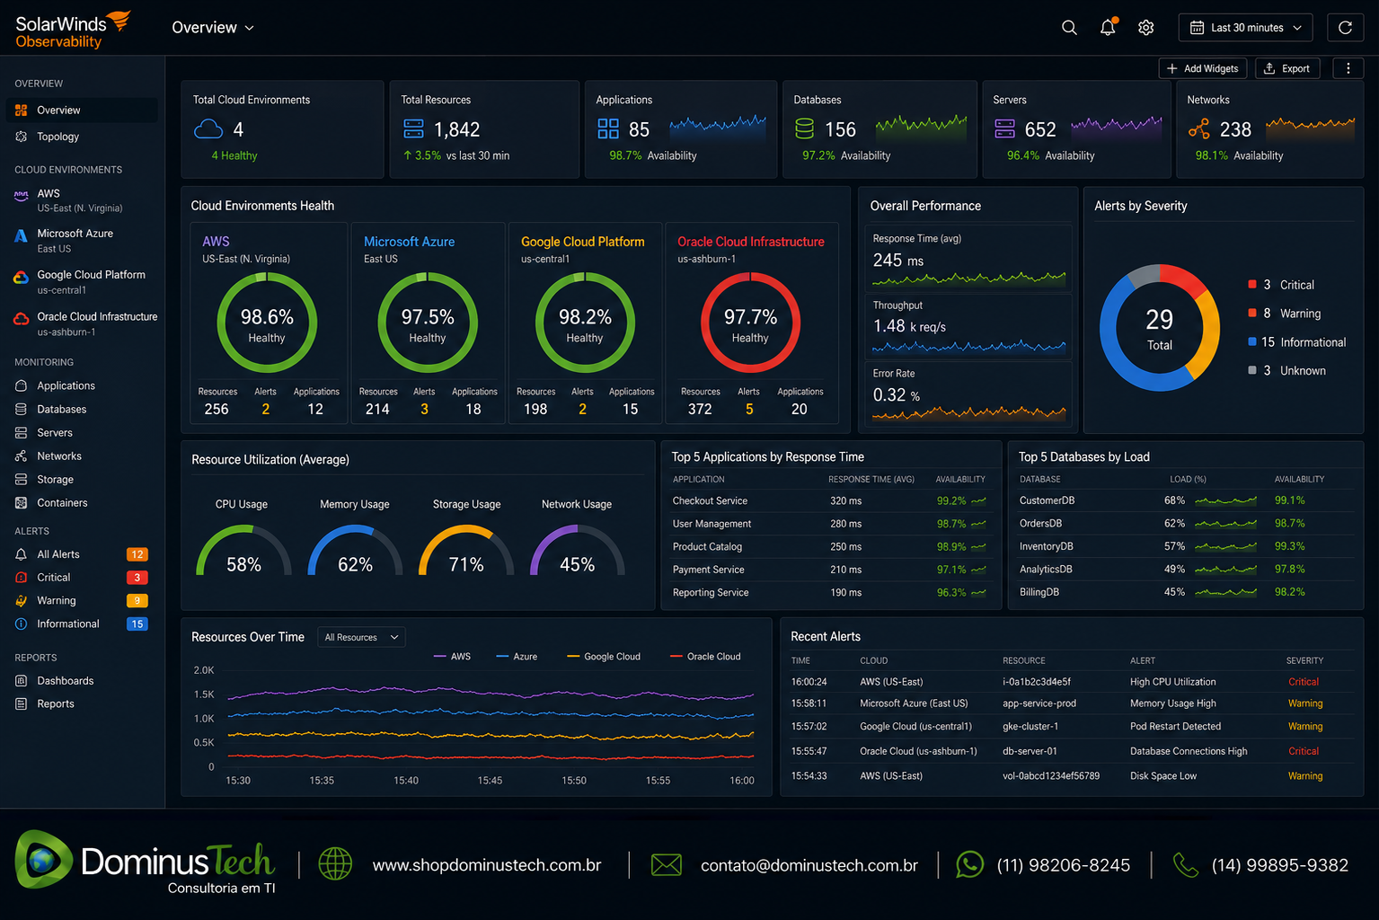Click the Microsoft Azure icon in sidebar

[x=21, y=236]
